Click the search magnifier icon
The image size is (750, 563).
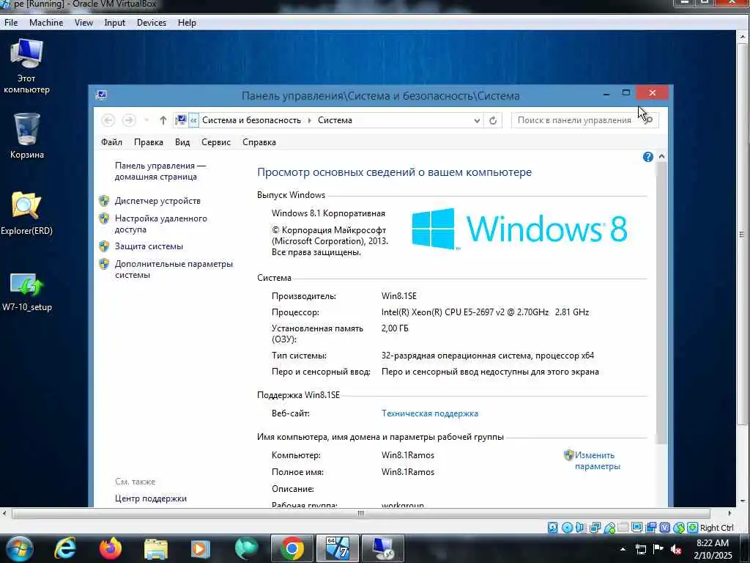[x=649, y=120]
